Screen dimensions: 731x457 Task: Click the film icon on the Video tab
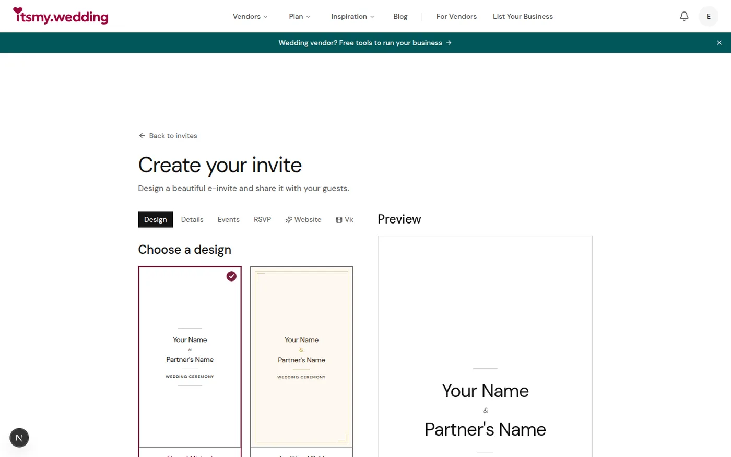[x=338, y=219]
